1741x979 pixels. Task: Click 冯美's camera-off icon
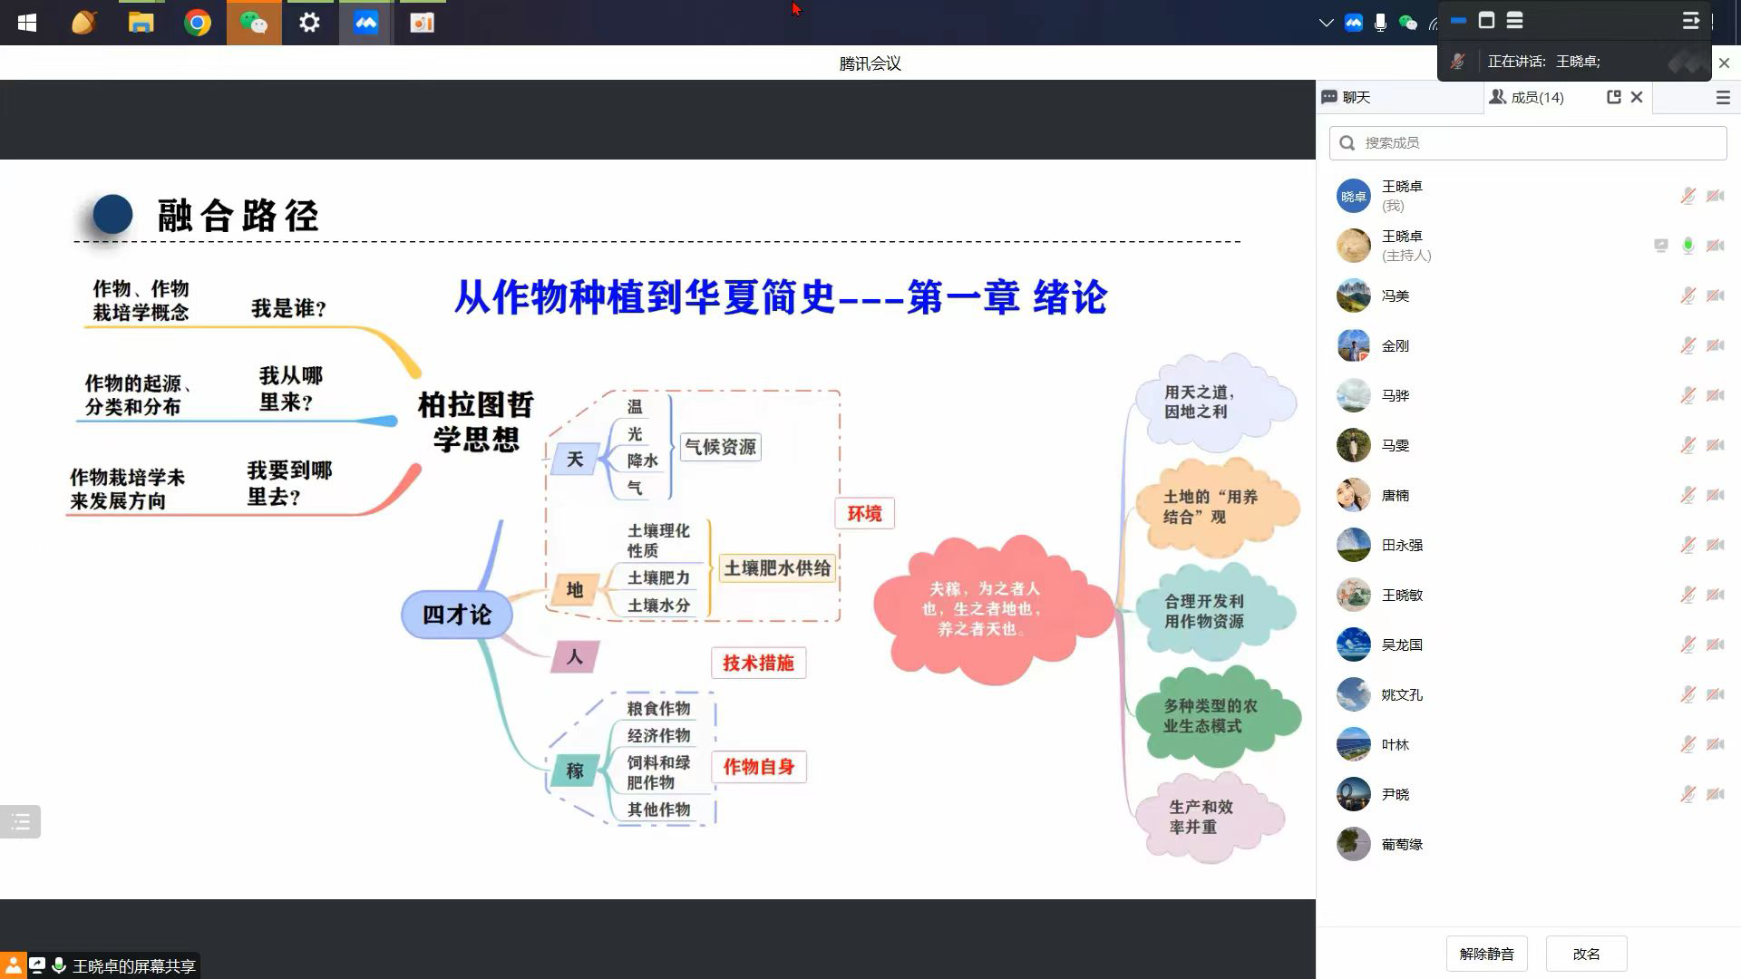[1715, 296]
